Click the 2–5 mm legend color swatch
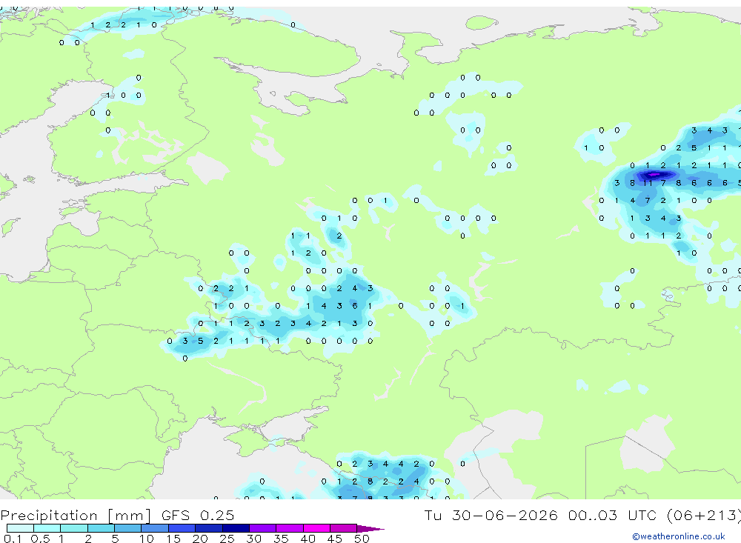The image size is (741, 543). click(x=101, y=528)
